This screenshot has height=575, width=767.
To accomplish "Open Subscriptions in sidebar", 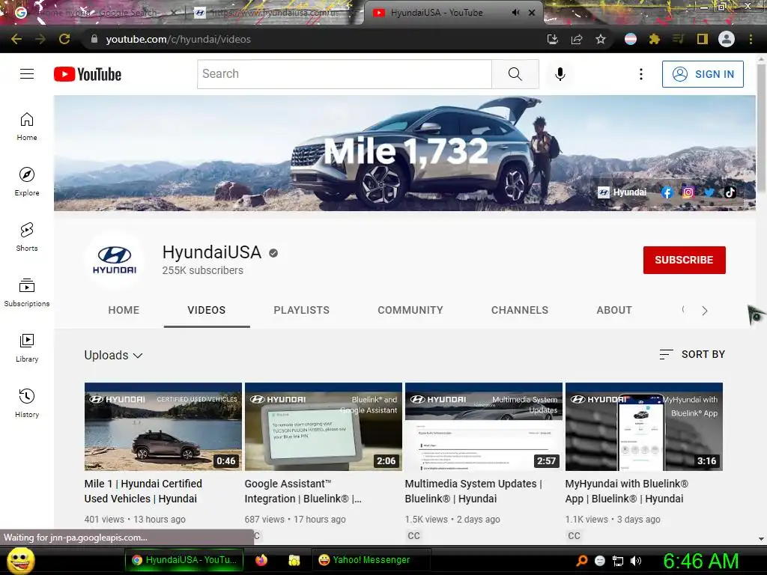I will (27, 292).
